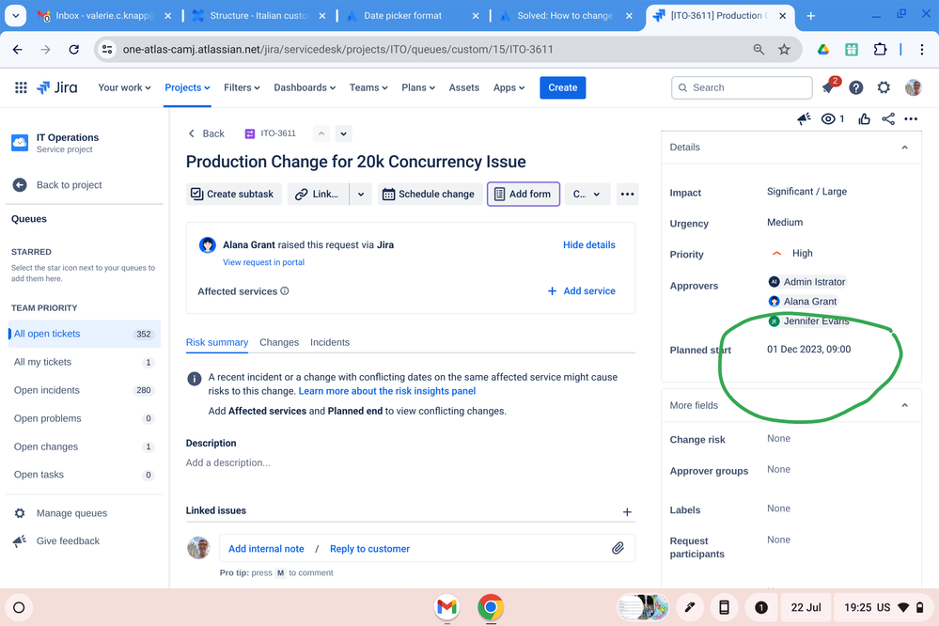
Task: Bookmark this page with the star
Action: click(x=784, y=50)
